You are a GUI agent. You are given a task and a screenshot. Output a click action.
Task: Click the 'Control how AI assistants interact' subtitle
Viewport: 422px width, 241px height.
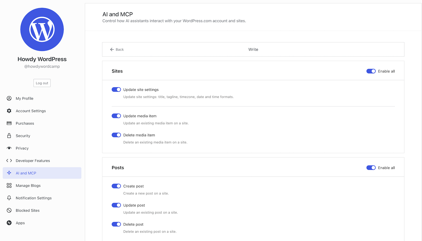tap(174, 21)
